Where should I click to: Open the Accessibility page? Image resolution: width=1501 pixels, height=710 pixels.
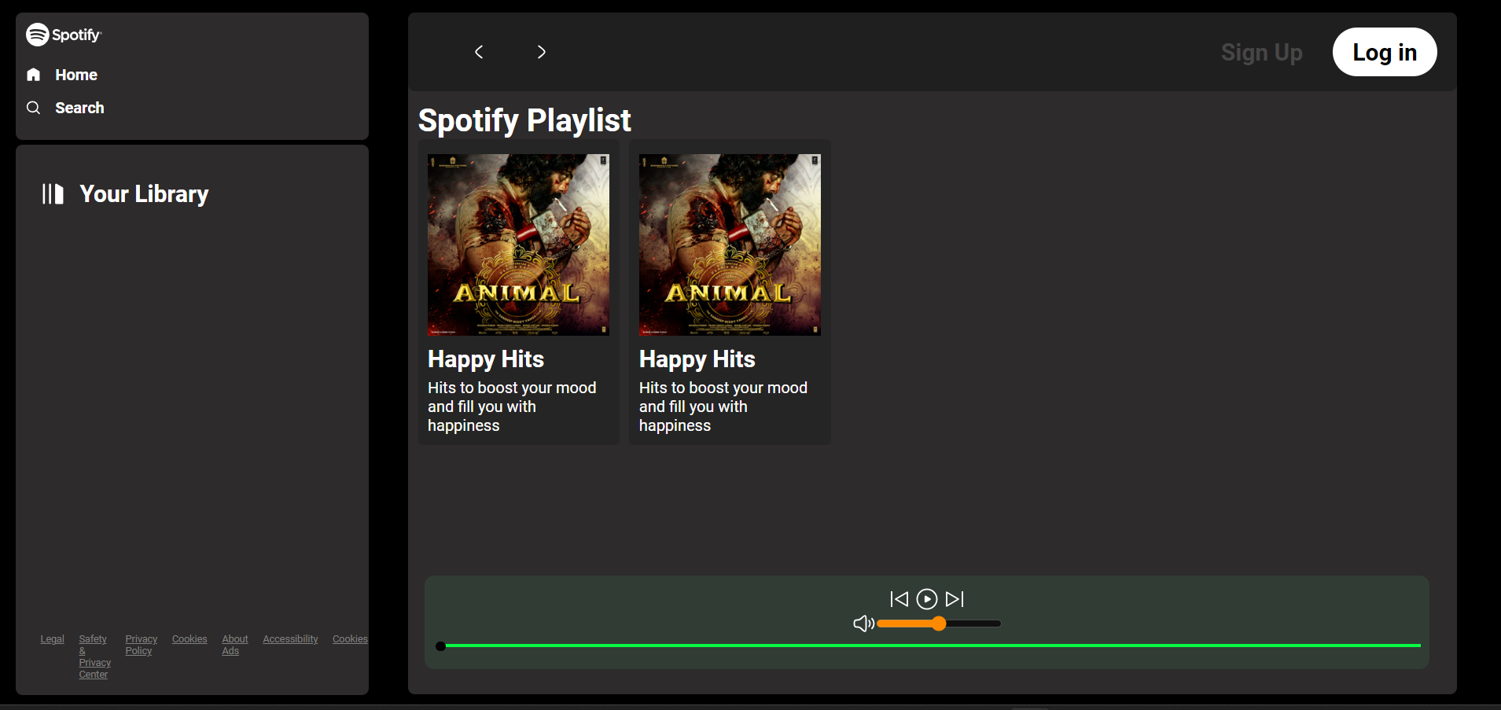[x=289, y=638]
